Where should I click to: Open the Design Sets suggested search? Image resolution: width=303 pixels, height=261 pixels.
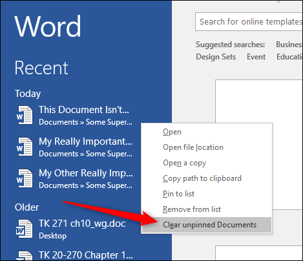point(216,57)
